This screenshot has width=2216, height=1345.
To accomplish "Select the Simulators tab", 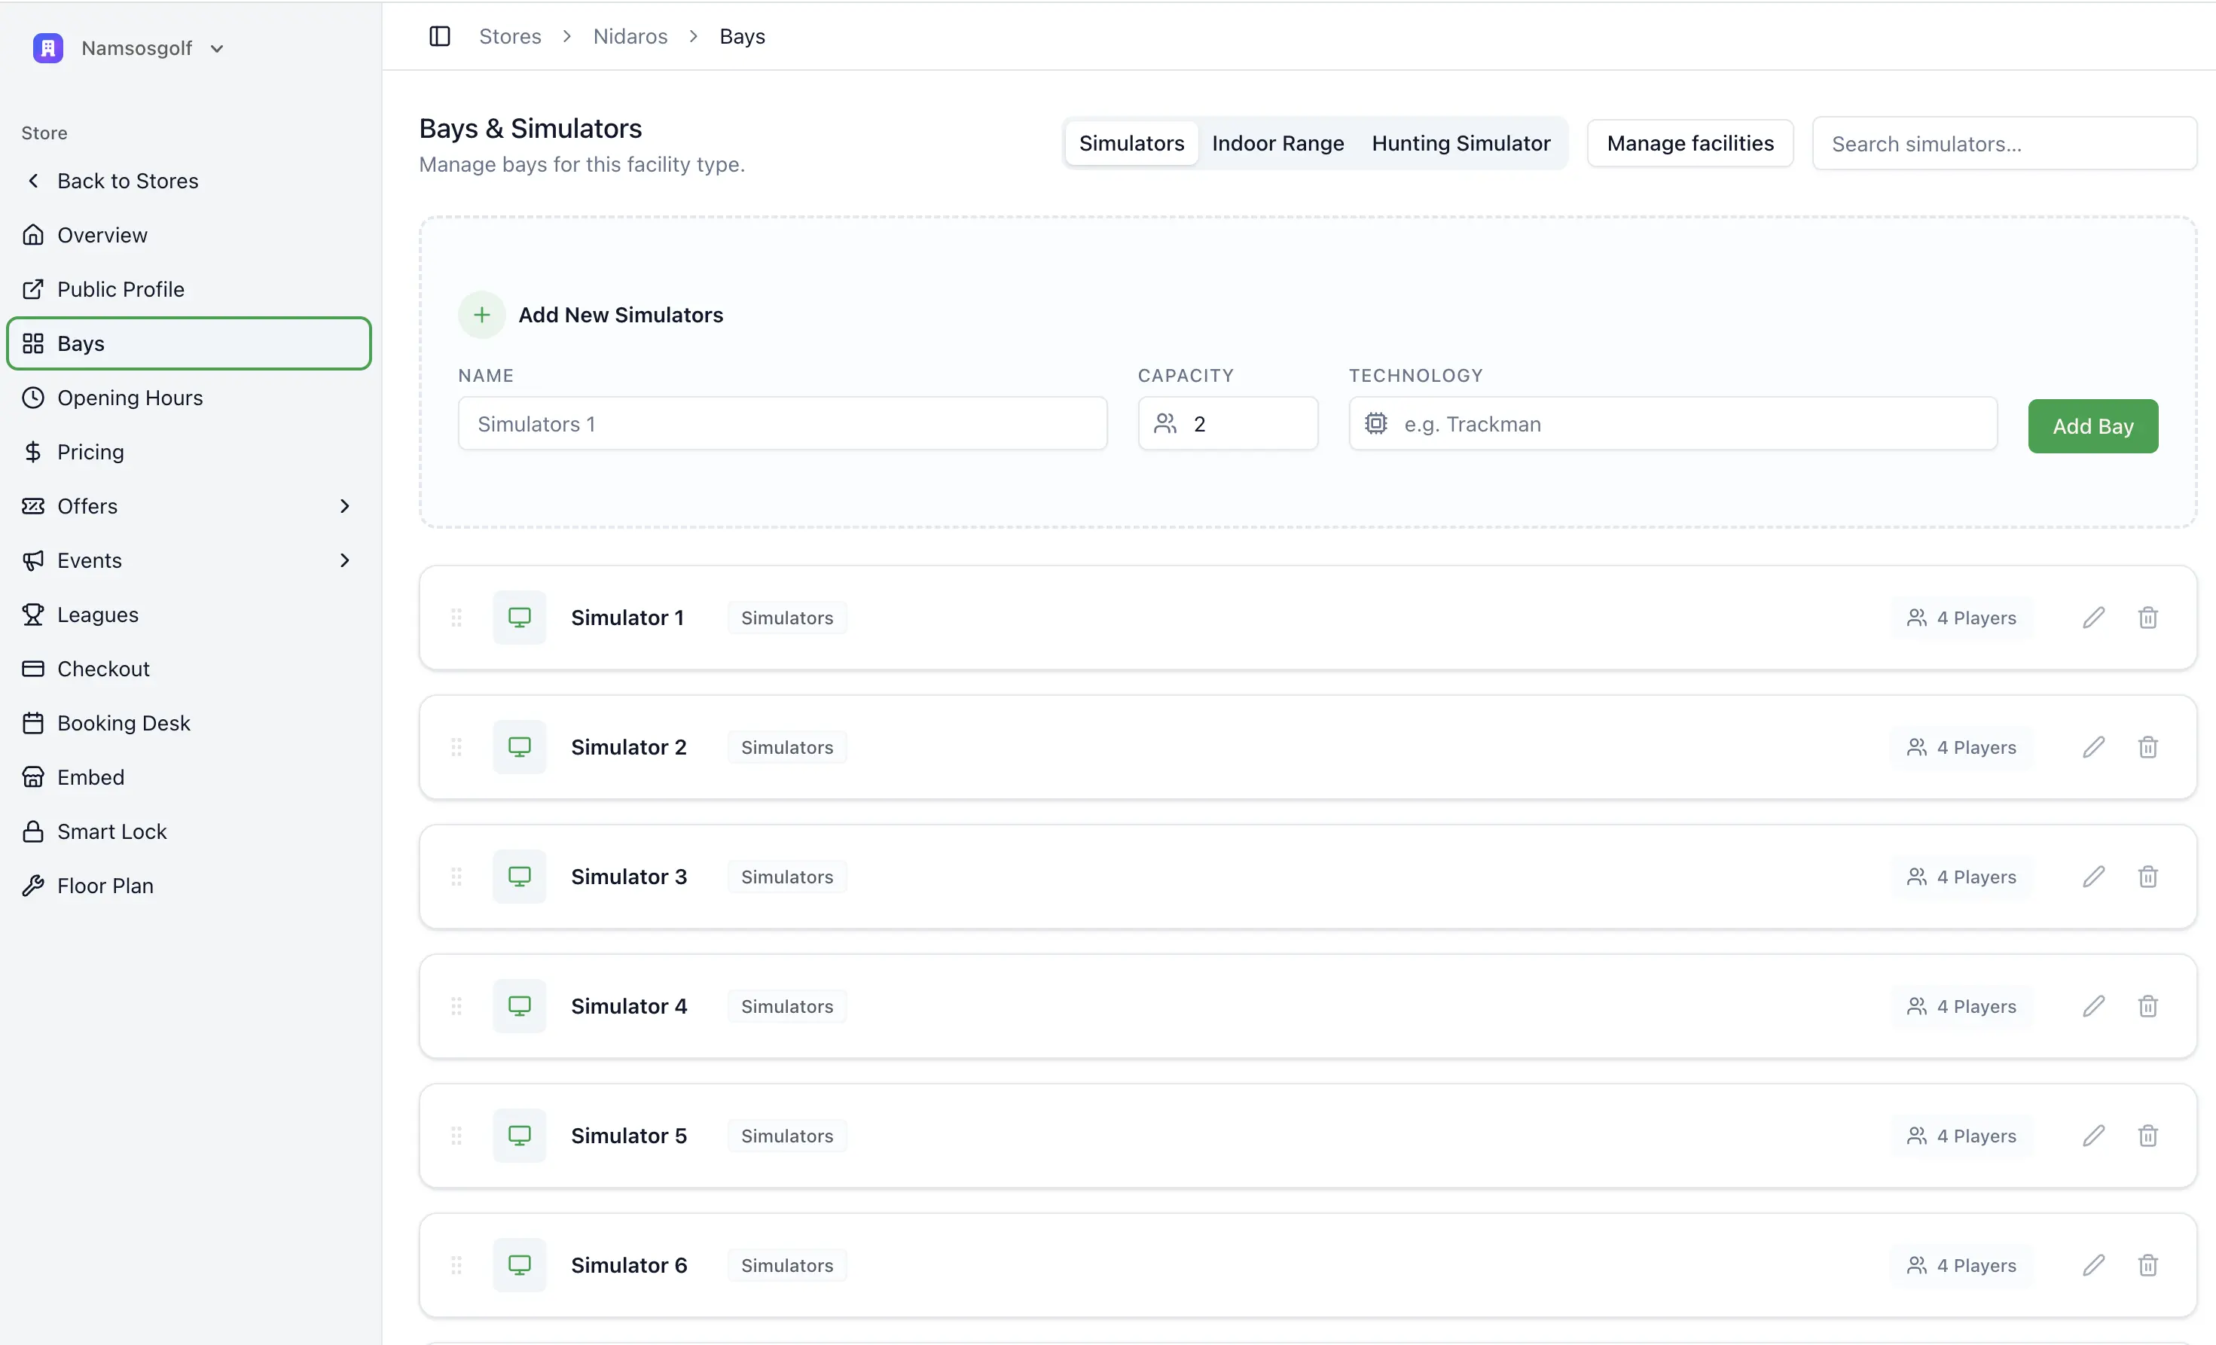I will (x=1131, y=143).
